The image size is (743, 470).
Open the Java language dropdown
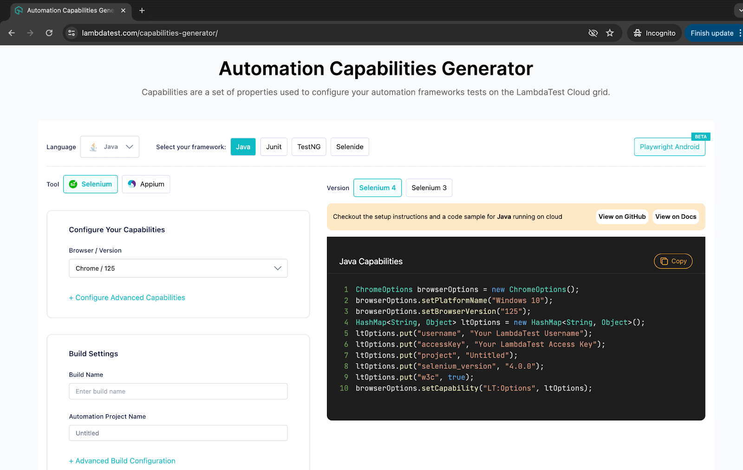click(x=110, y=147)
